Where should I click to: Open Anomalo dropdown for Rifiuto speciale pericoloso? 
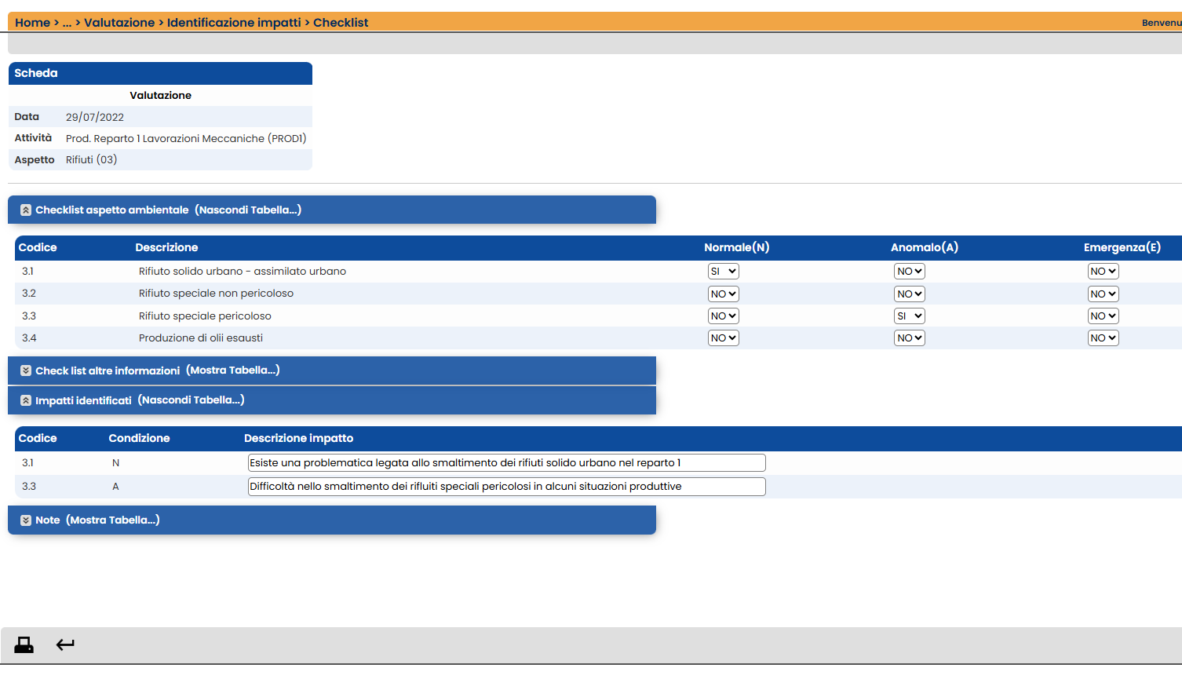click(x=910, y=316)
